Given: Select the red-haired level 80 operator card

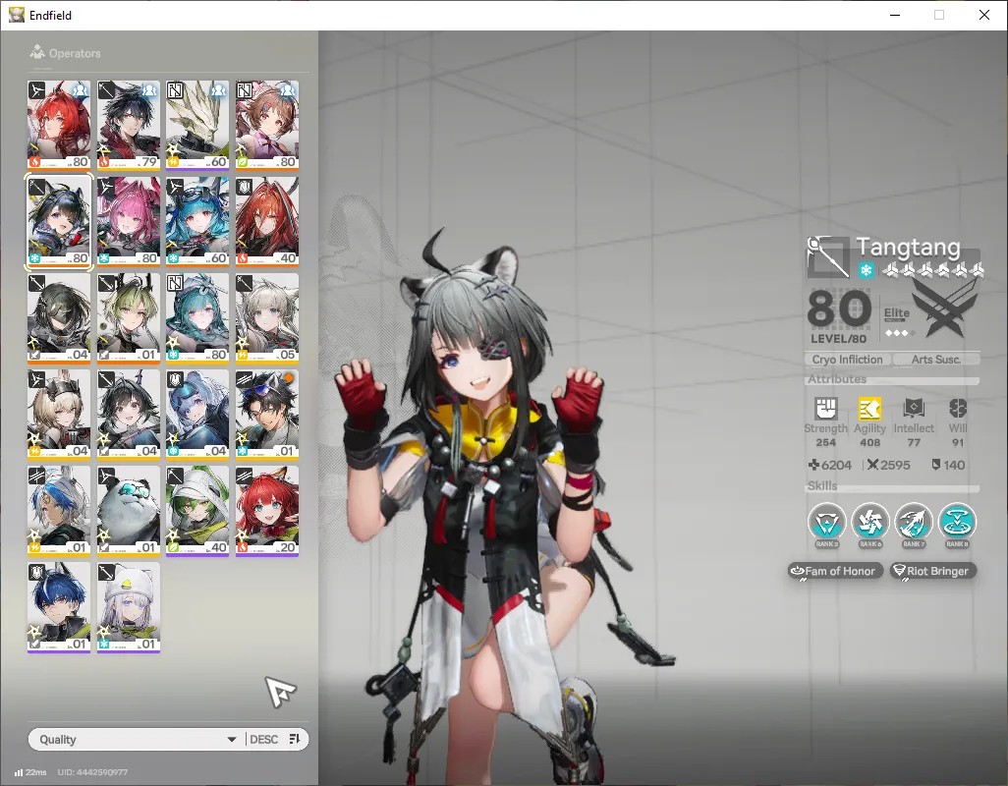Looking at the screenshot, I should point(59,126).
